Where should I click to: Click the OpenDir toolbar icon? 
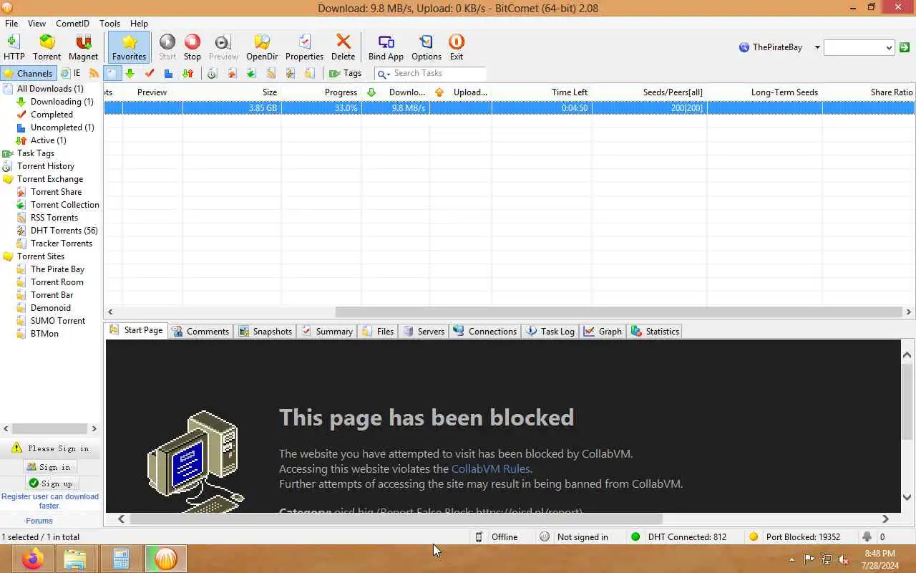(262, 47)
